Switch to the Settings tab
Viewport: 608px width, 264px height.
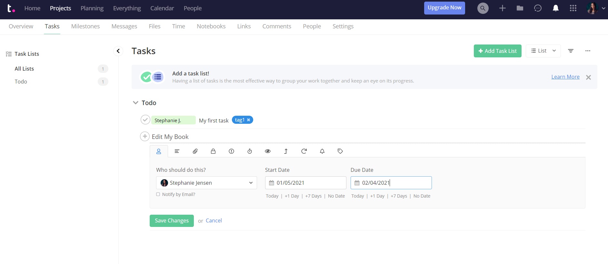(343, 26)
